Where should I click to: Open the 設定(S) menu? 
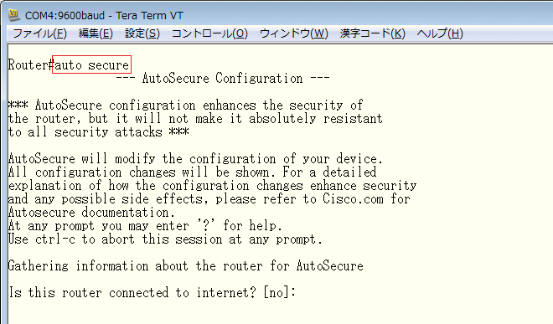click(142, 33)
